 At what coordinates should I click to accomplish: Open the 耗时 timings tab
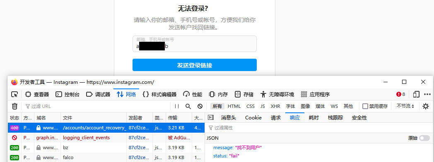[313, 118]
